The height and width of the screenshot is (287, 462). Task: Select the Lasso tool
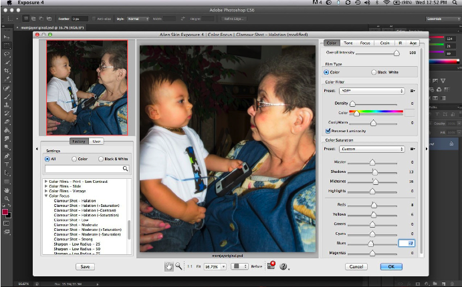tap(7, 54)
